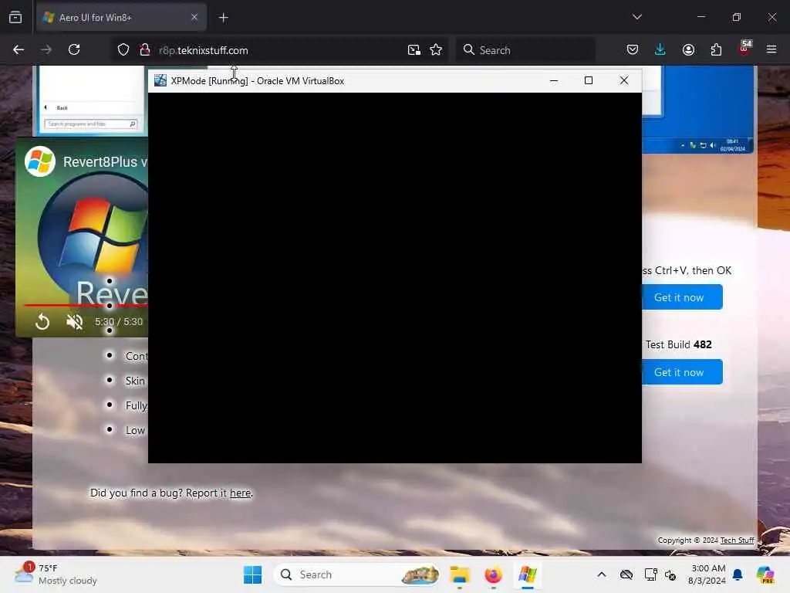Open the Windows flag app on taskbar
The height and width of the screenshot is (593, 790).
[x=528, y=574]
